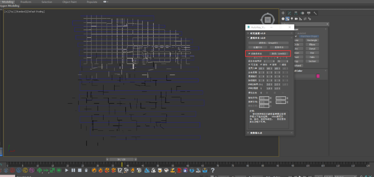This screenshot has height=177, width=374.
Task: Toggle the 缩放 scale checkbox
Action: tap(280, 65)
